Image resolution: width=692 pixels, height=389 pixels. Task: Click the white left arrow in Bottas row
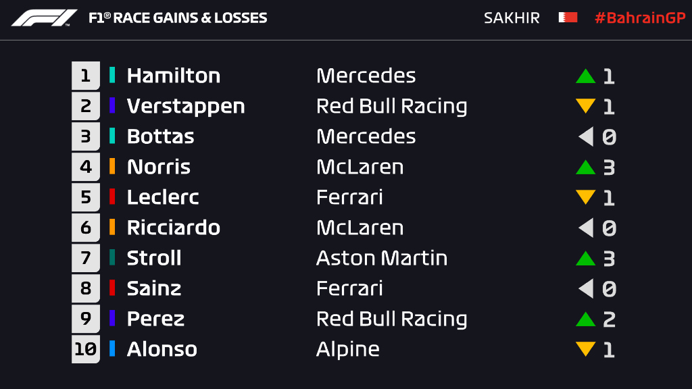(586, 136)
